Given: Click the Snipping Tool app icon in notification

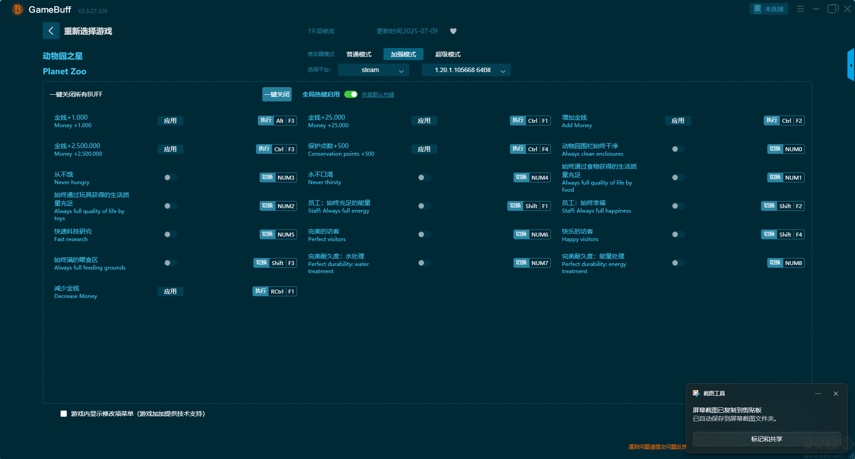Looking at the screenshot, I should [696, 393].
